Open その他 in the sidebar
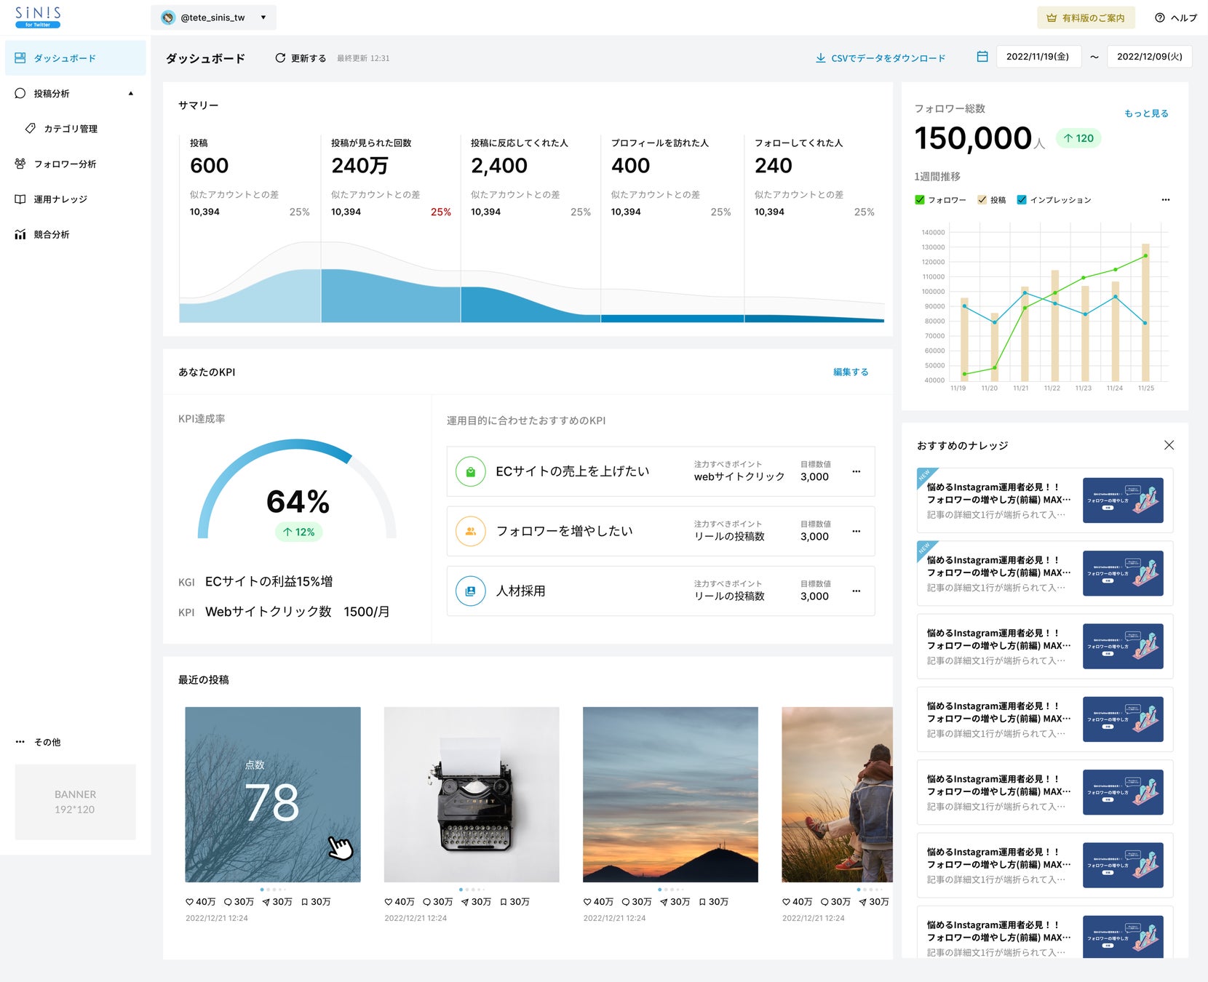The width and height of the screenshot is (1208, 982). pos(39,742)
